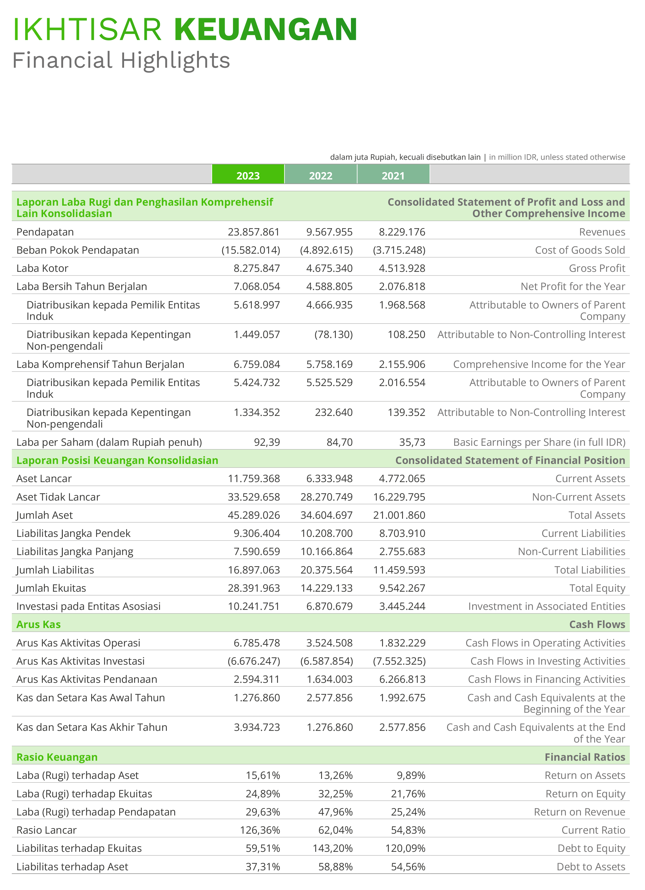Click the Rasio Keuangan section heading
This screenshot has height=890, width=645.
pos(57,757)
